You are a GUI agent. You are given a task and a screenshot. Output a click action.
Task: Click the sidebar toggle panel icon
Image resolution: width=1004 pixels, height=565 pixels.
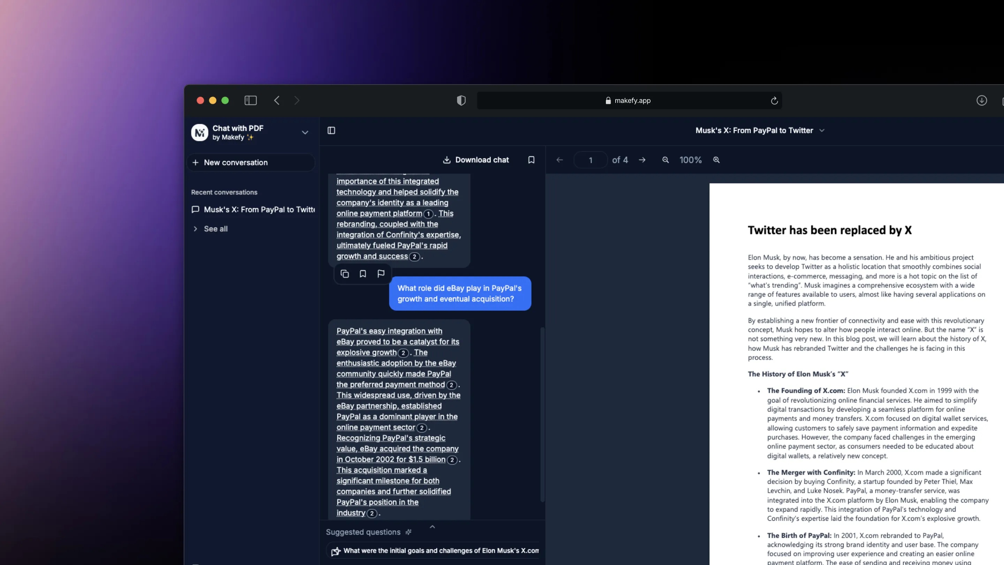[x=332, y=131]
